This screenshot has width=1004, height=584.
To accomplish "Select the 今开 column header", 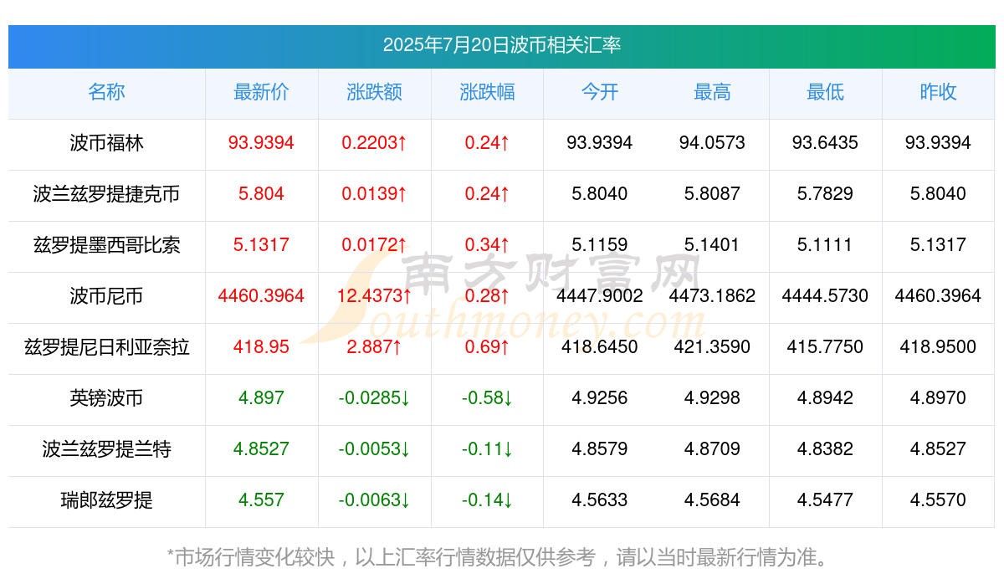I will point(600,92).
